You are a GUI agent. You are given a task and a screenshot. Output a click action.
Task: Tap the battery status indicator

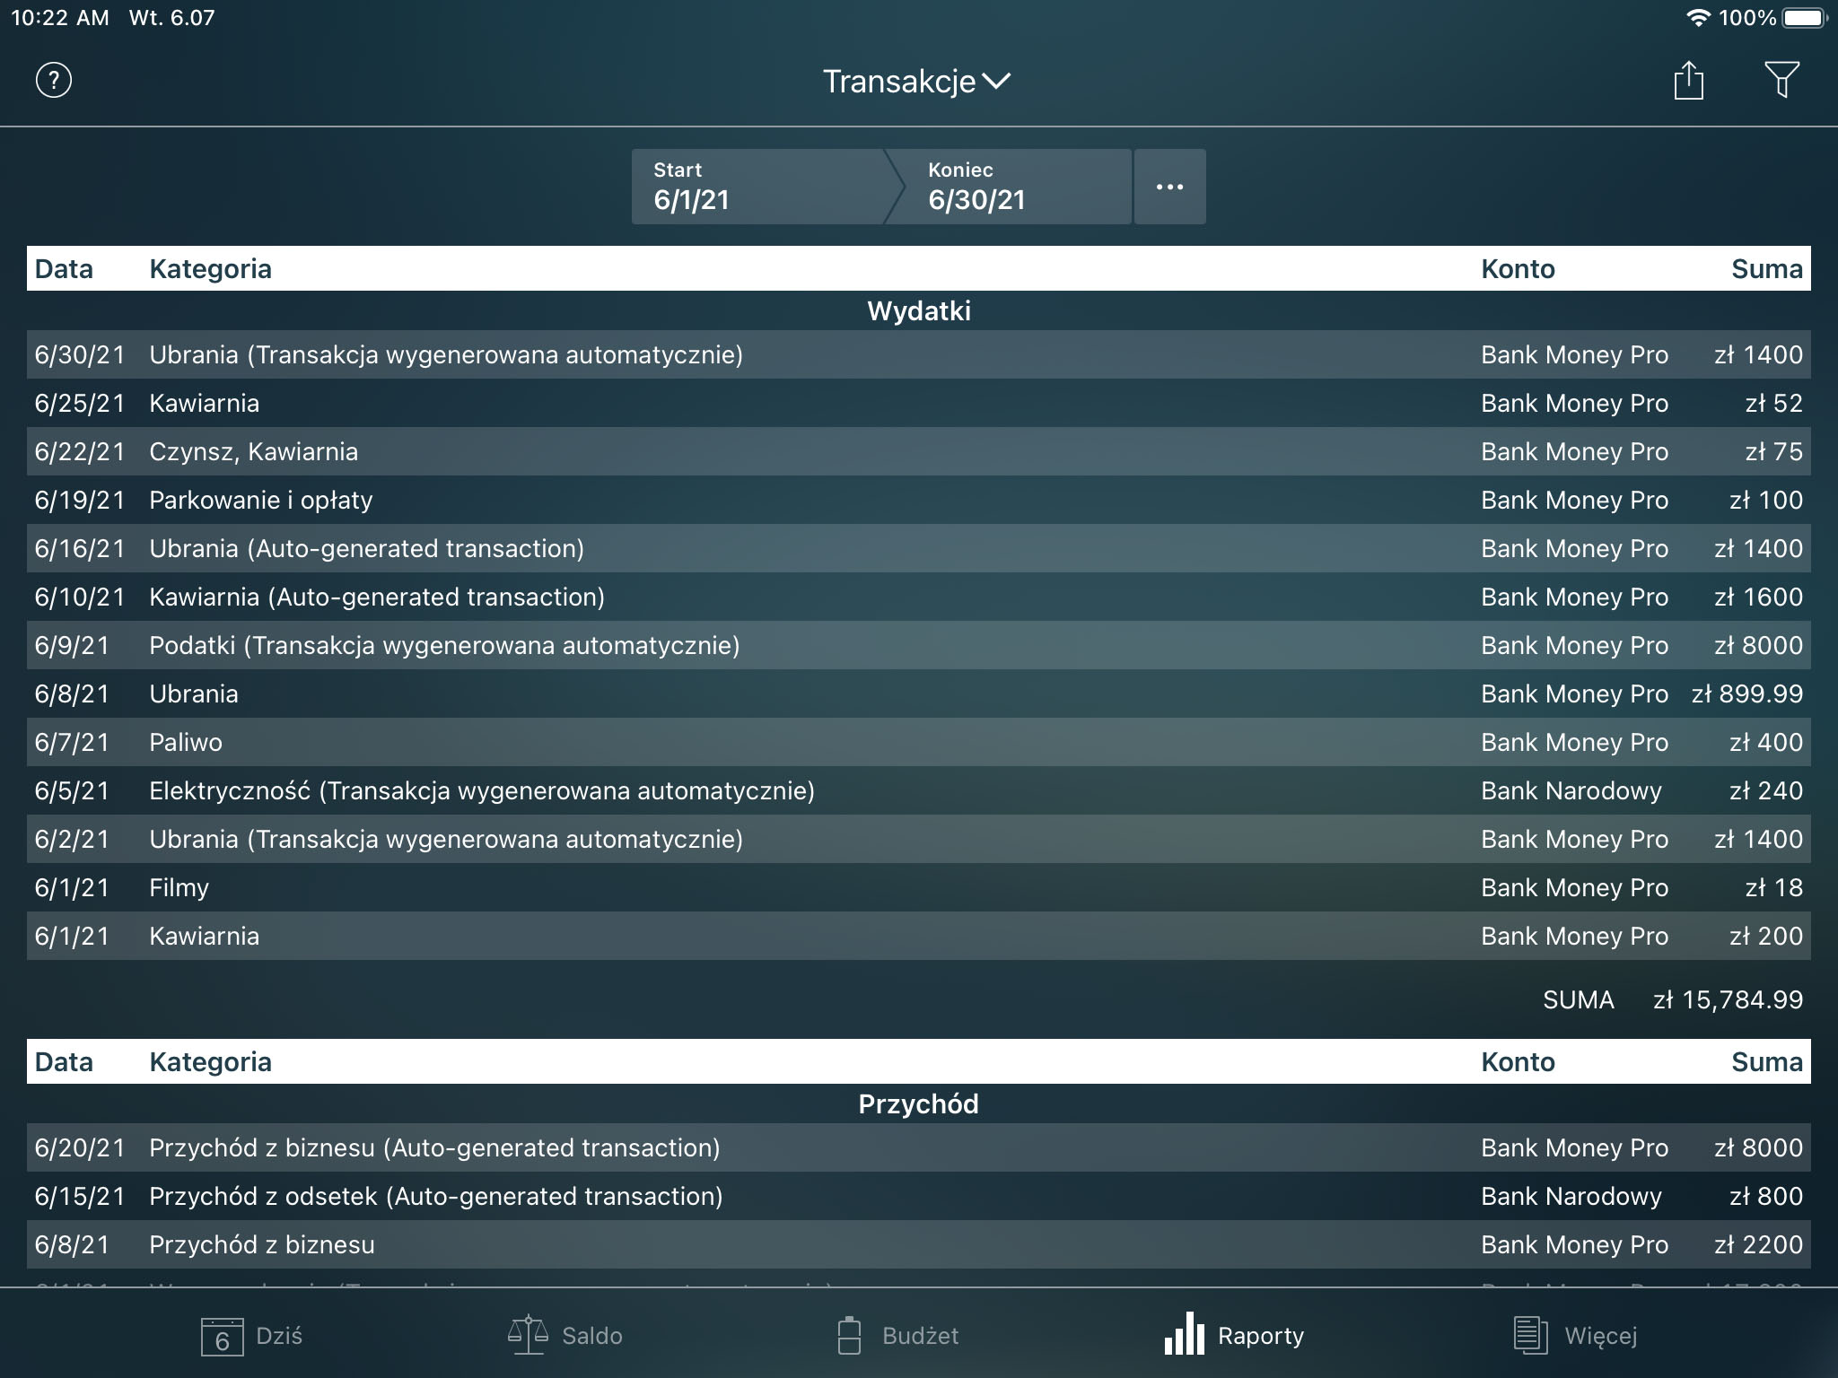point(1805,18)
